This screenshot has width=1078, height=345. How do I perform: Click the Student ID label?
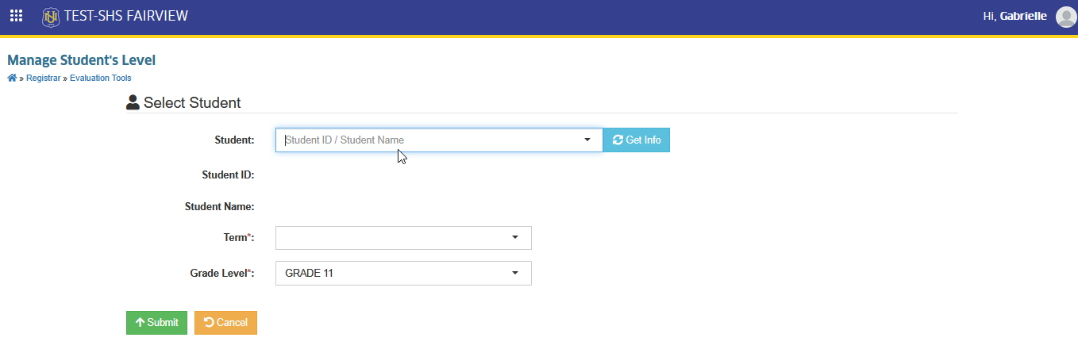(228, 174)
